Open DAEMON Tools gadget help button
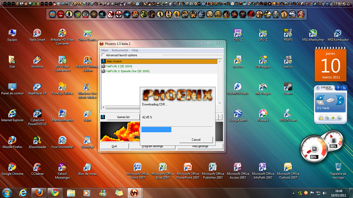The height and width of the screenshot is (198, 353). pyautogui.click(x=338, y=88)
